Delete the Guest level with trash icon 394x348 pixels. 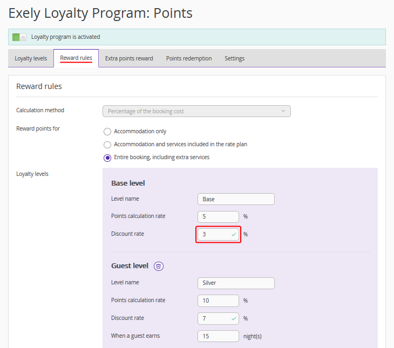coord(159,266)
